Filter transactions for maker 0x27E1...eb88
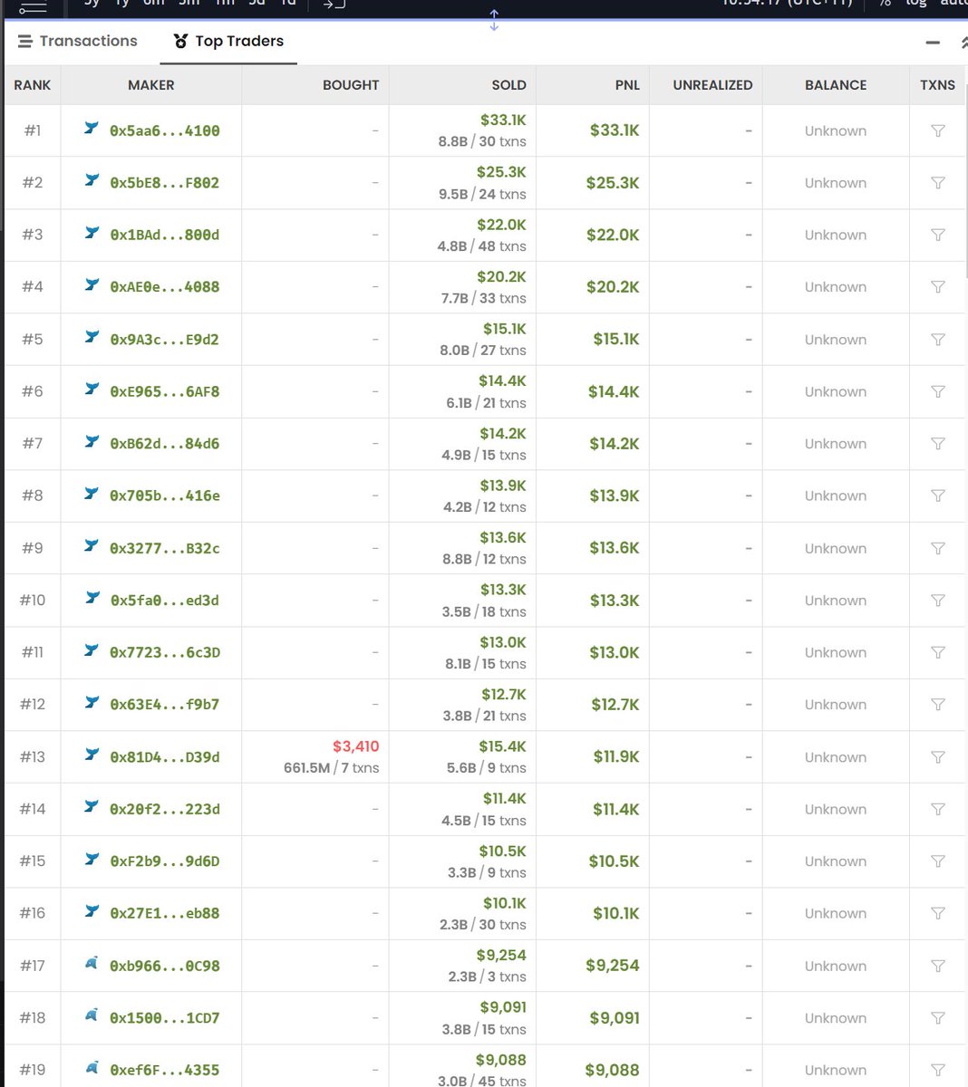Viewport: 968px width, 1087px height. [x=938, y=913]
